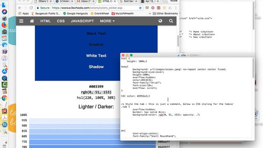Open the JAVASCRIPT menu in w3schools navbar
Viewport: 263px width, 148px height.
click(x=82, y=21)
